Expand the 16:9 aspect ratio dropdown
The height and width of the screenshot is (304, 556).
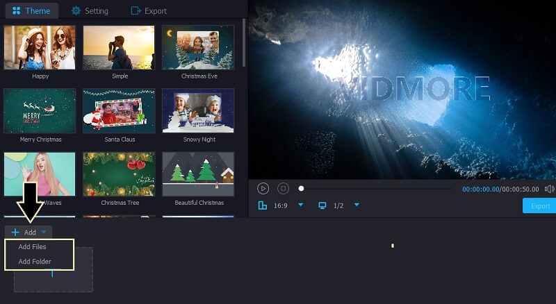tap(301, 205)
